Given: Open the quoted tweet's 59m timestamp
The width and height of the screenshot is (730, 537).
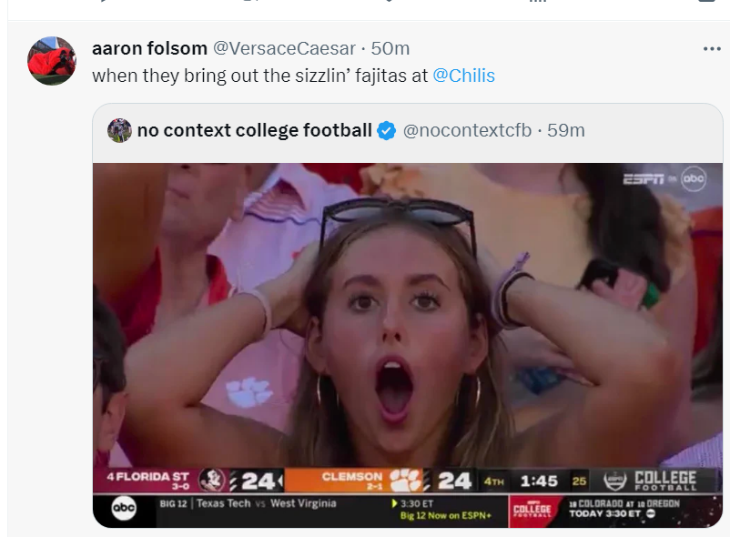Looking at the screenshot, I should click(x=566, y=130).
